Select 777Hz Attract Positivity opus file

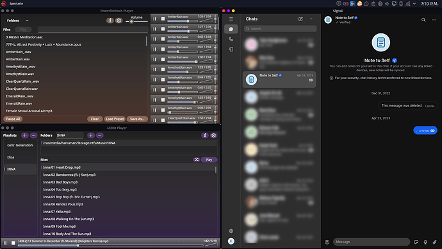tap(75, 44)
